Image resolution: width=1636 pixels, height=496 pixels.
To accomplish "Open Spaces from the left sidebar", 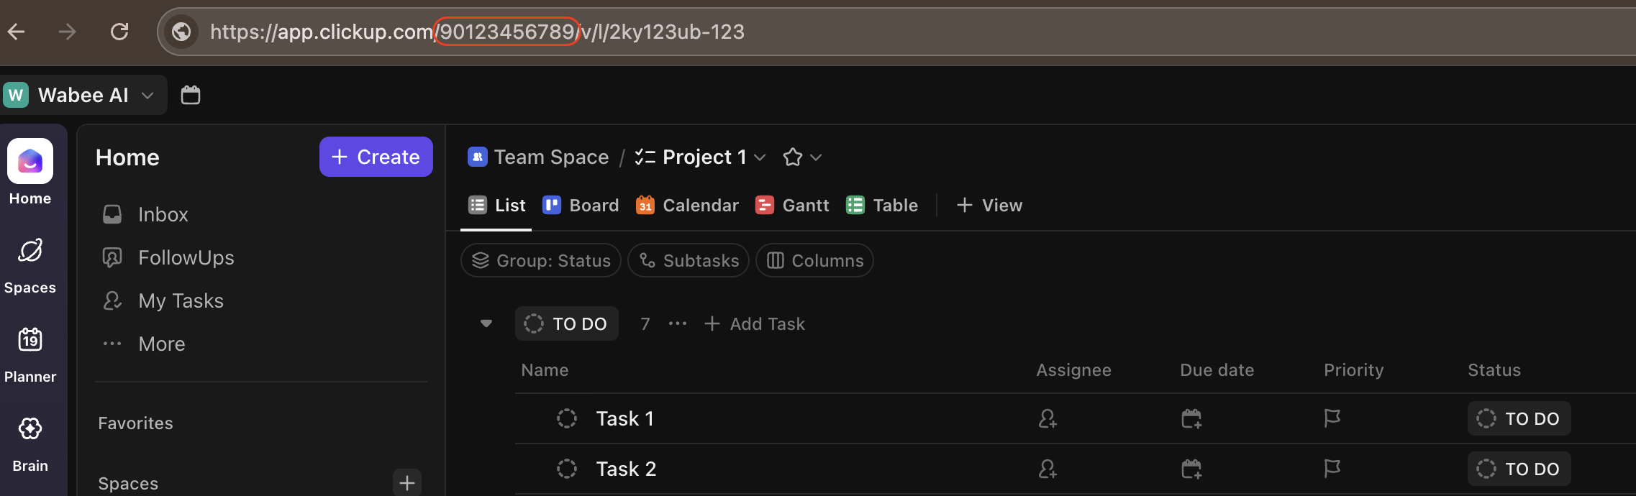I will (x=30, y=265).
